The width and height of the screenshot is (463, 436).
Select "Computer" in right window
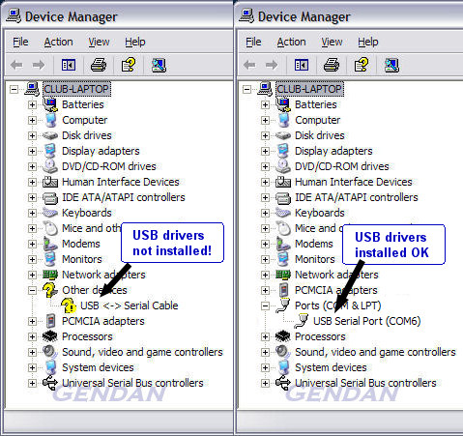point(318,120)
